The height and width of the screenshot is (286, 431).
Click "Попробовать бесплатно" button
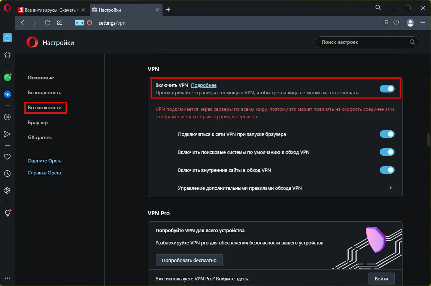189,260
